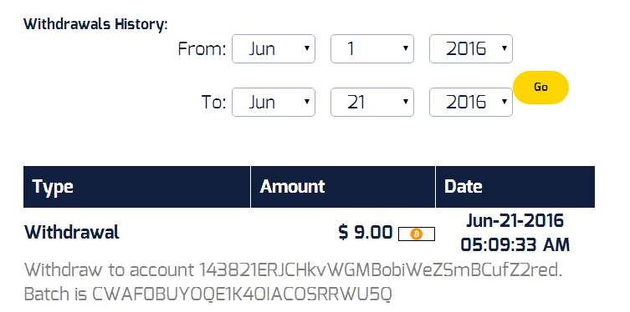Click the yellow Go button
The width and height of the screenshot is (630, 312).
[x=540, y=88]
